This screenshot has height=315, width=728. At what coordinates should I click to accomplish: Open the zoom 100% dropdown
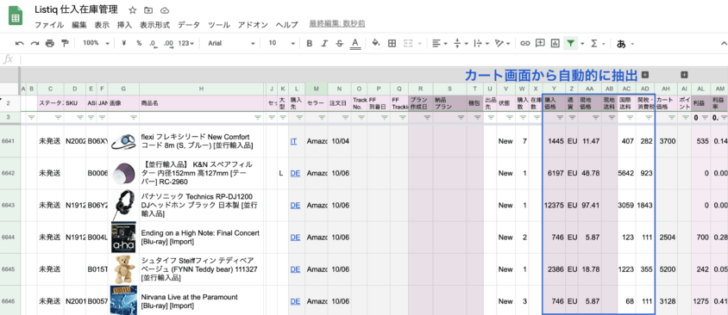[96, 43]
